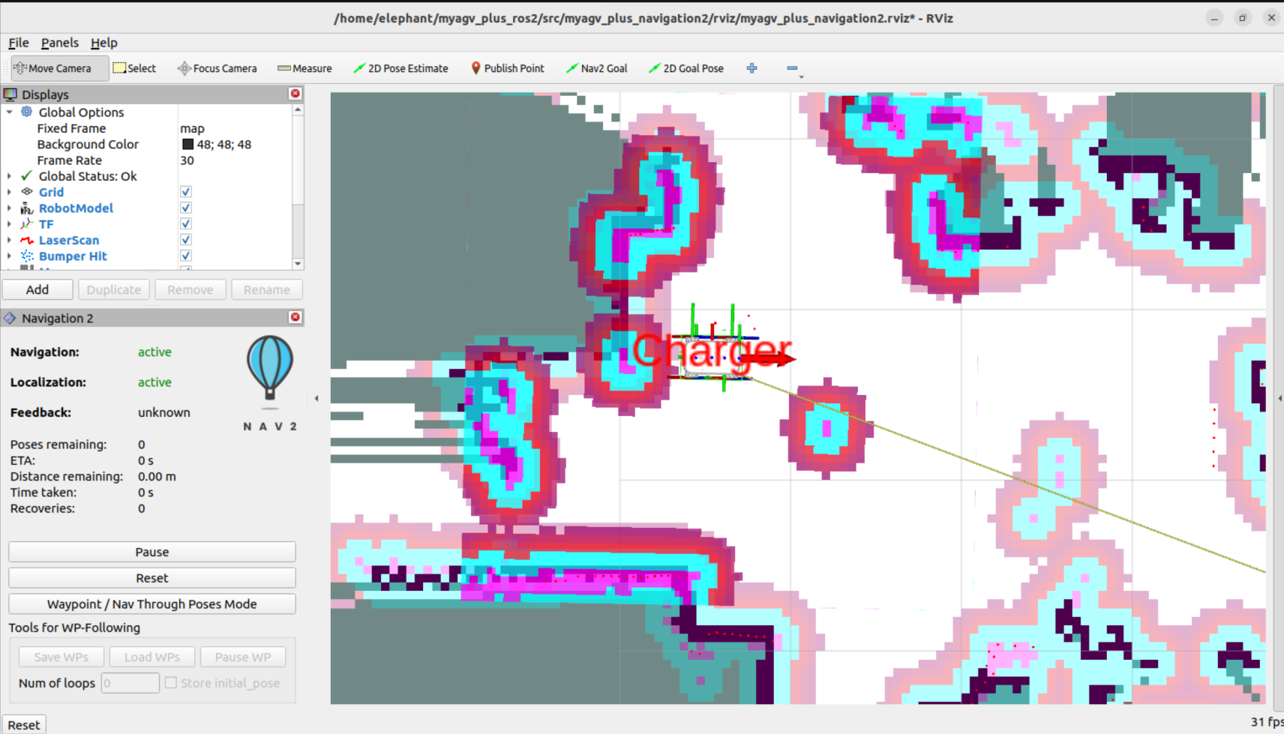
Task: Choose the Nav2 Goal tool
Action: click(596, 68)
